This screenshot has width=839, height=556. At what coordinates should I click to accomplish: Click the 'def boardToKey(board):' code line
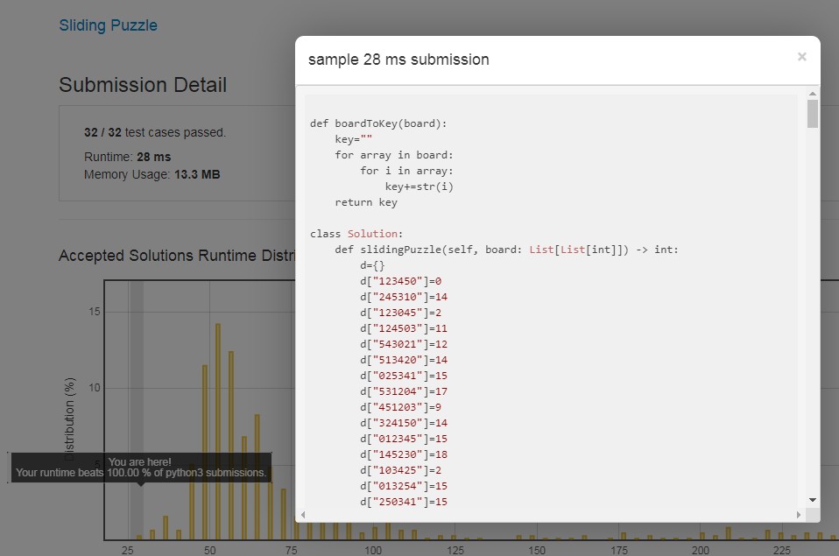coord(378,123)
